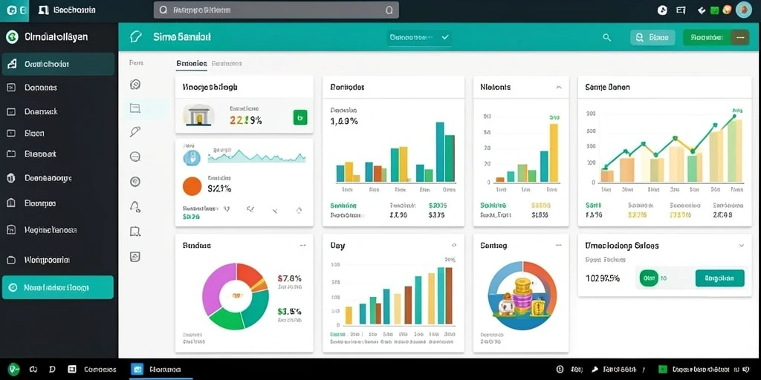Click the bank building icon in first card
Viewport: 761px width, 380px height.
(x=198, y=115)
